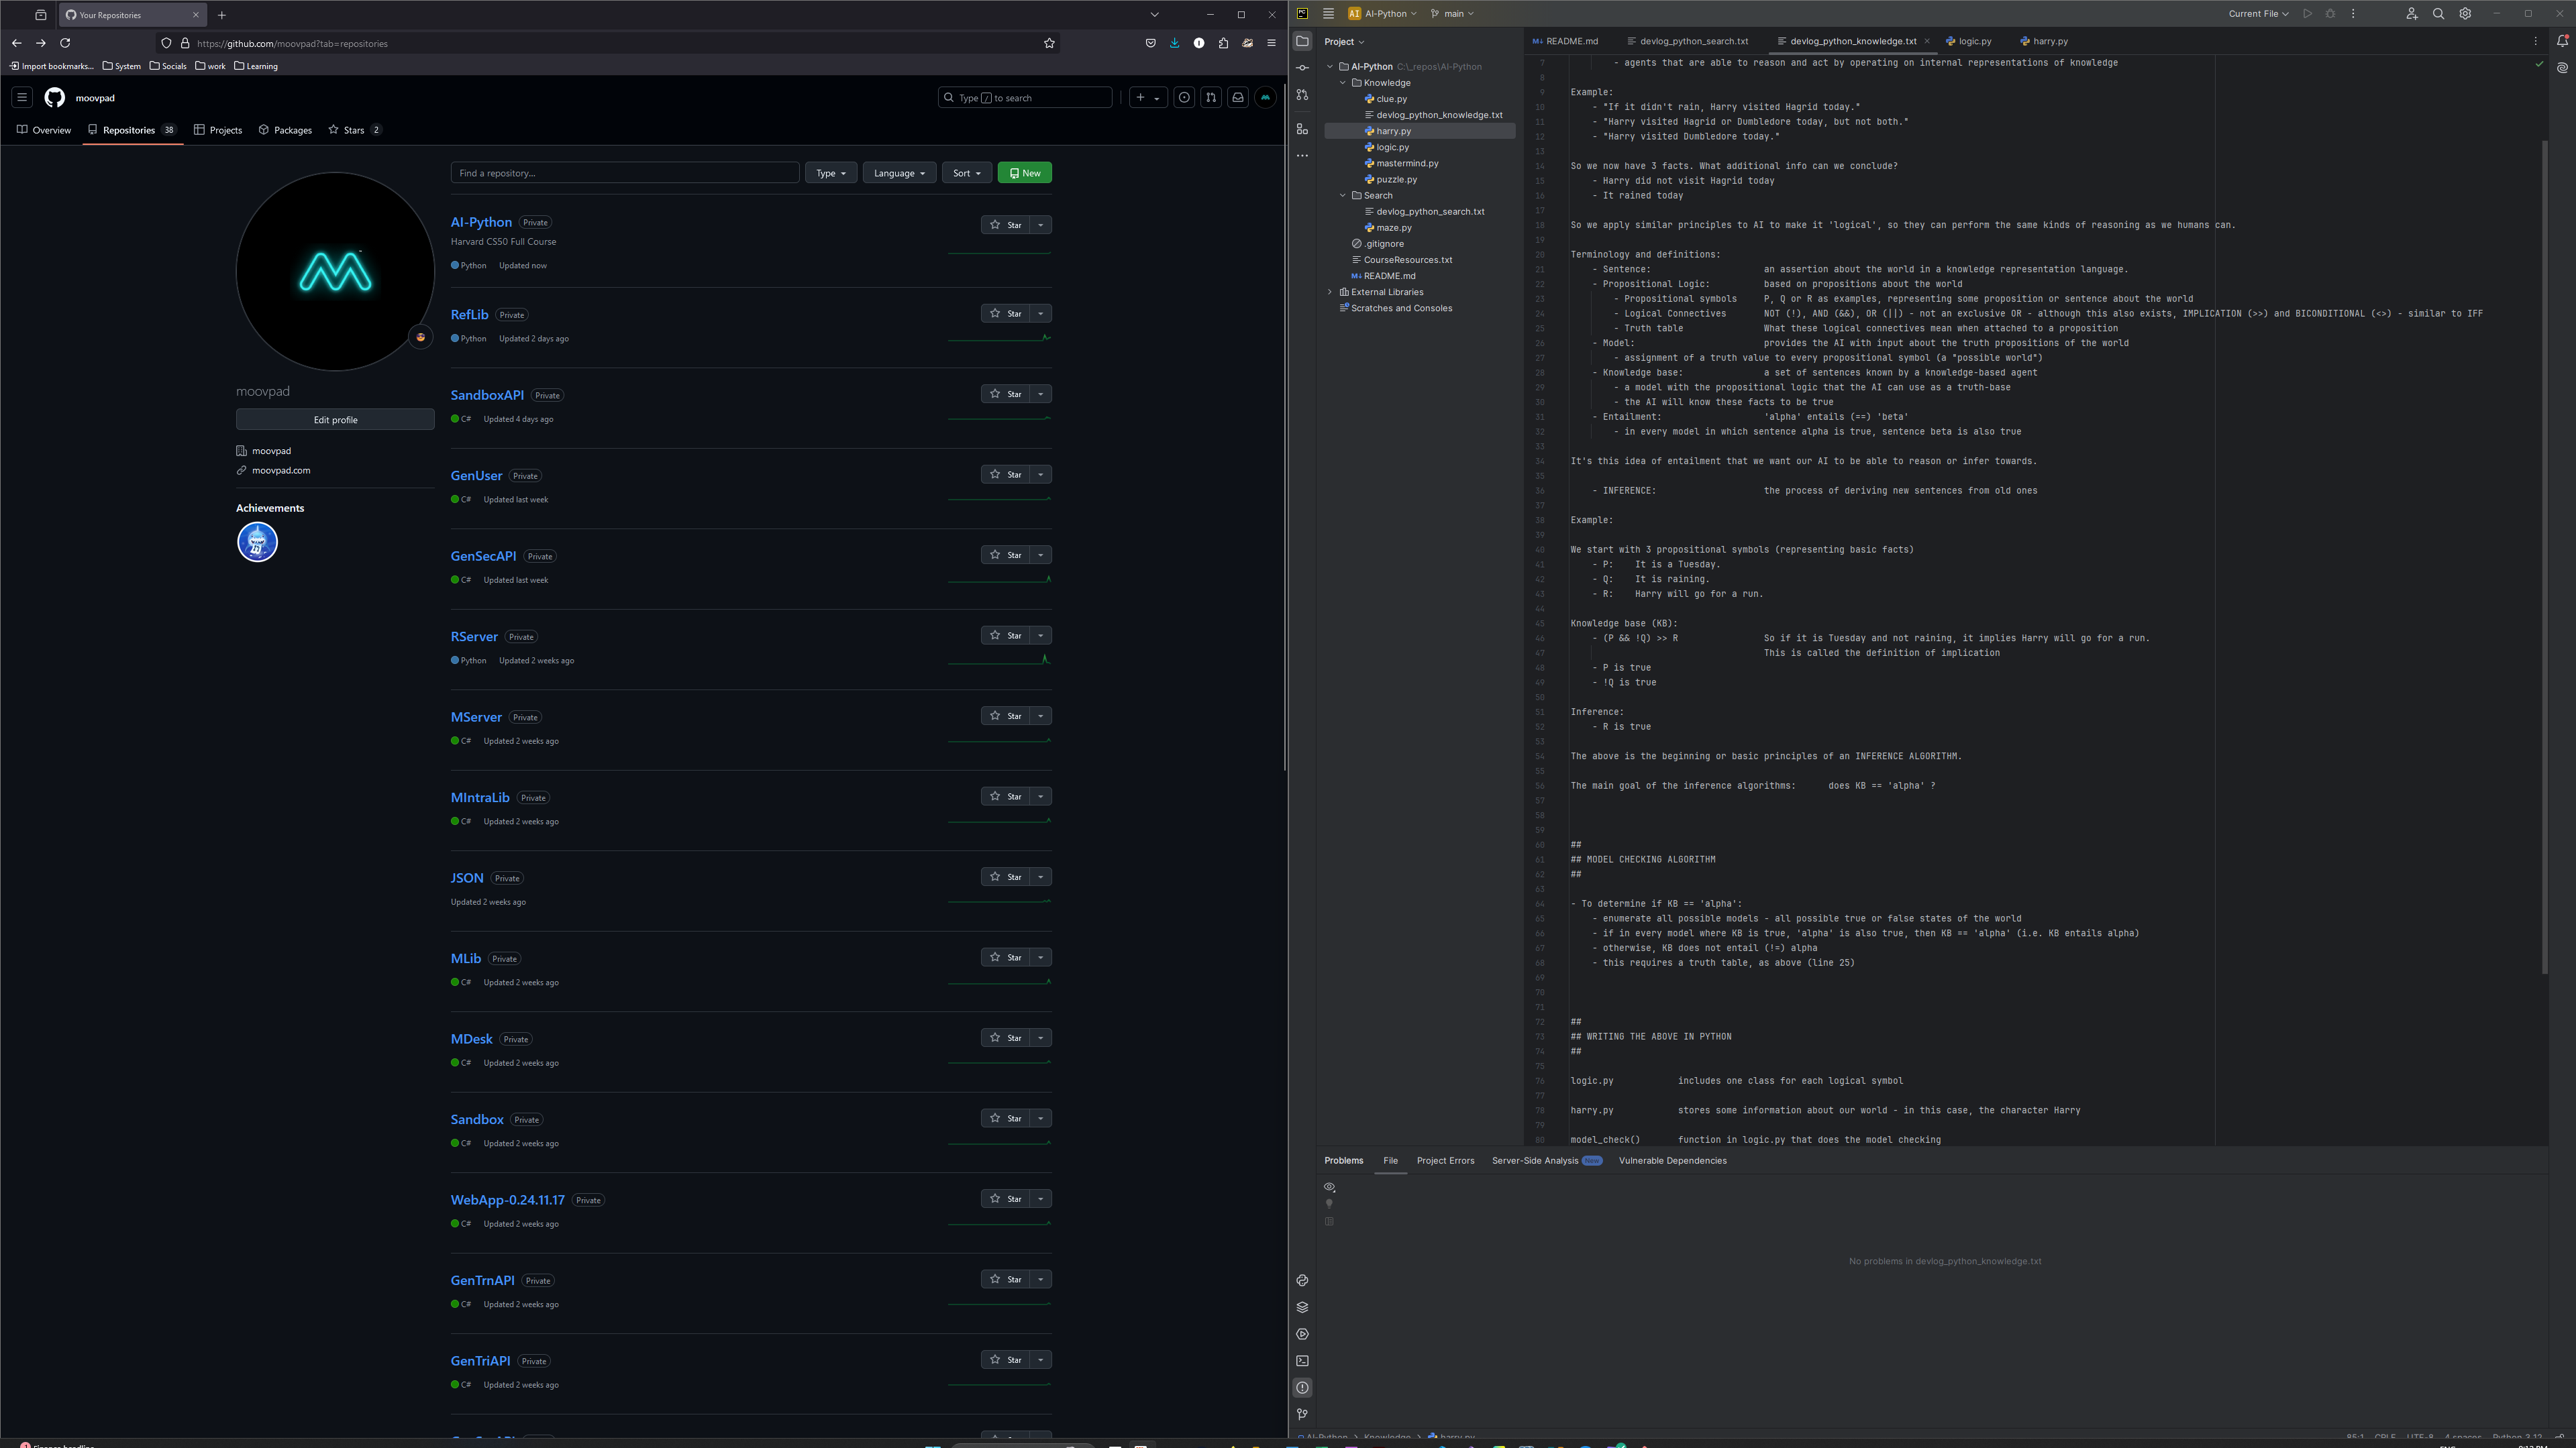Open the Services tool window
Screen dimensions: 2576x1448
click(1302, 1334)
